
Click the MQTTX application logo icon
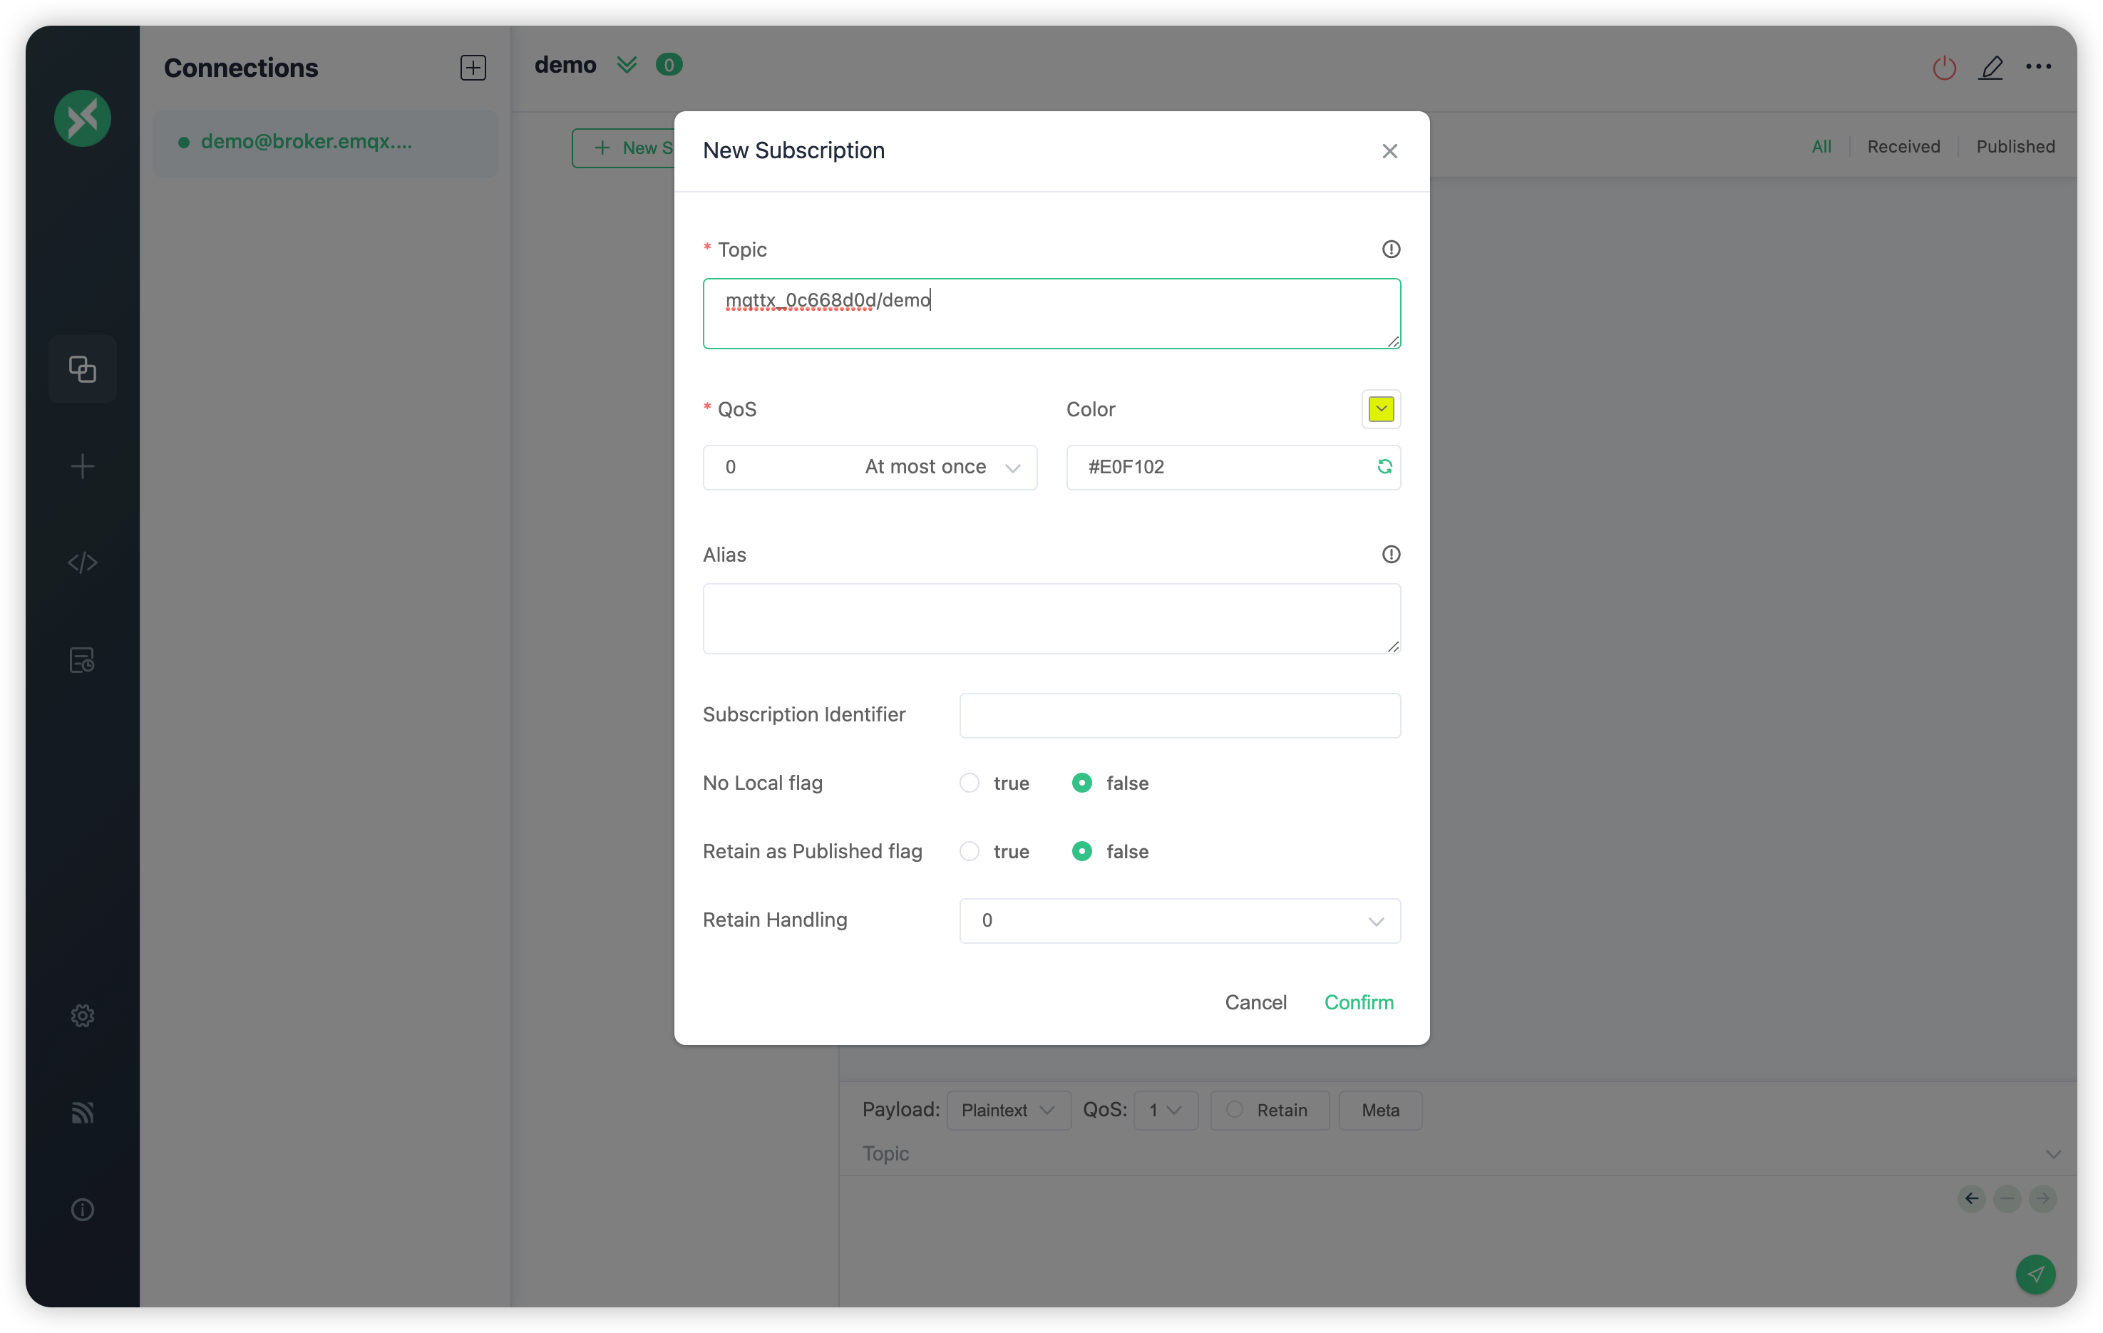pyautogui.click(x=83, y=116)
